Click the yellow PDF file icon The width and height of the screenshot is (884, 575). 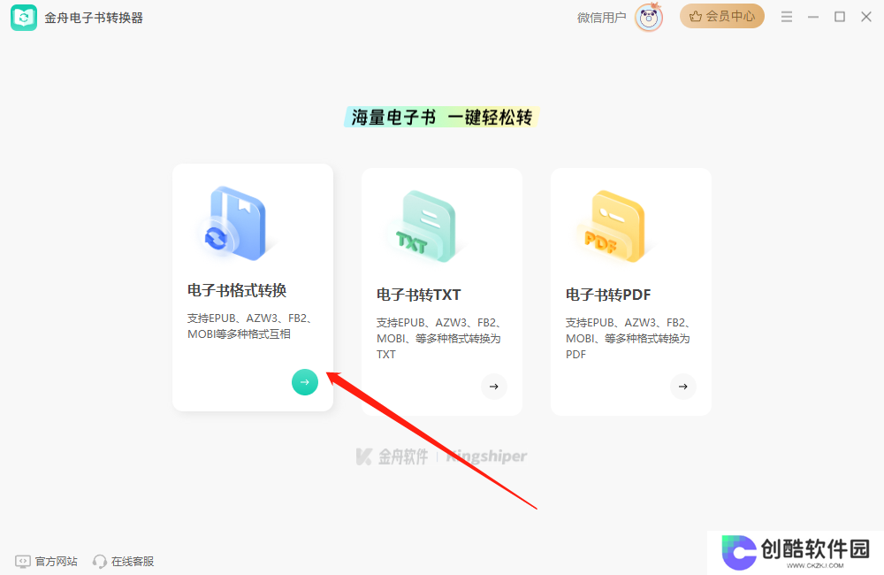(613, 226)
